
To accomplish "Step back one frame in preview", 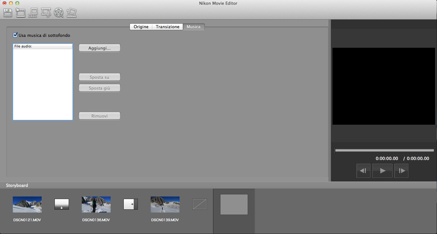I will click(x=363, y=171).
